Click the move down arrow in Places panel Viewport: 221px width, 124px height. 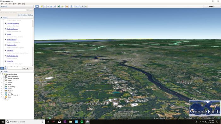(x=27, y=68)
